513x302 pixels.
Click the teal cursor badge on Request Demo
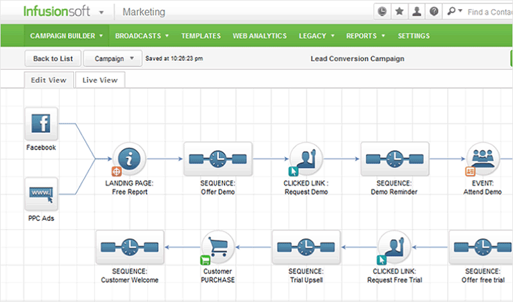(294, 171)
